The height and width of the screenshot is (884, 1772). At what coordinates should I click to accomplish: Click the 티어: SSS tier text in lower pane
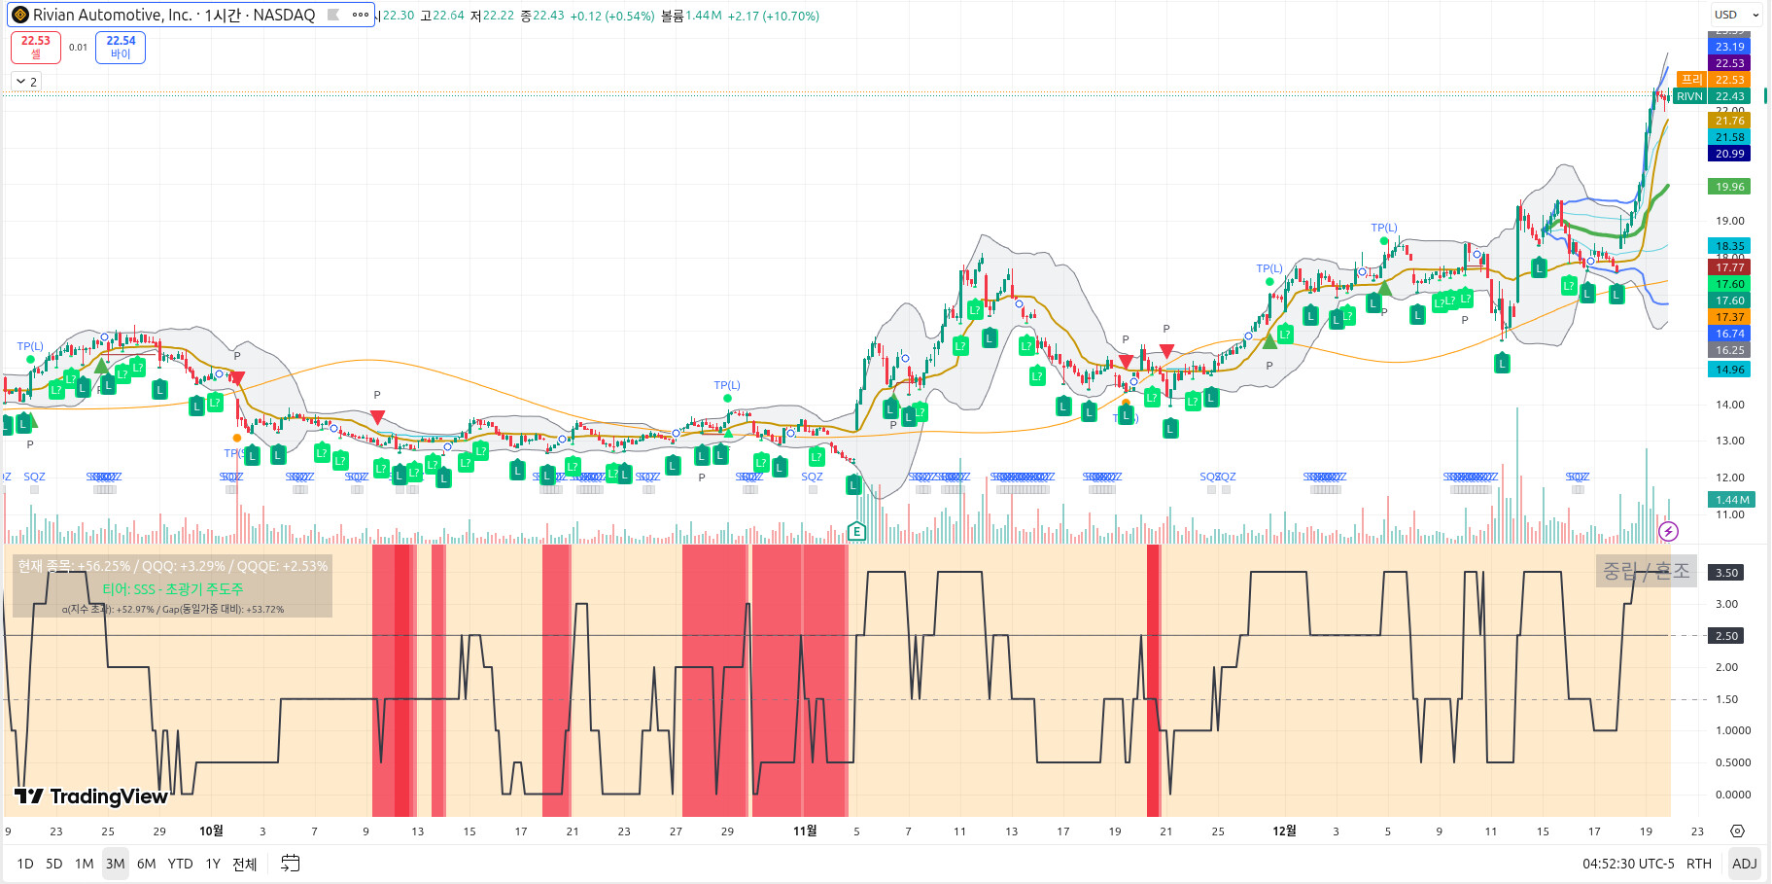pos(173,589)
